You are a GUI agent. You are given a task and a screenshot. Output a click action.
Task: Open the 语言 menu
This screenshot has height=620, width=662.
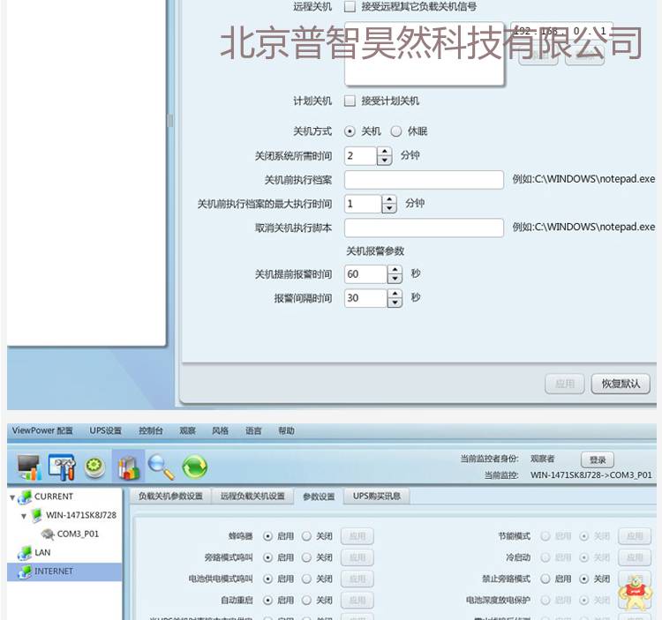(253, 430)
